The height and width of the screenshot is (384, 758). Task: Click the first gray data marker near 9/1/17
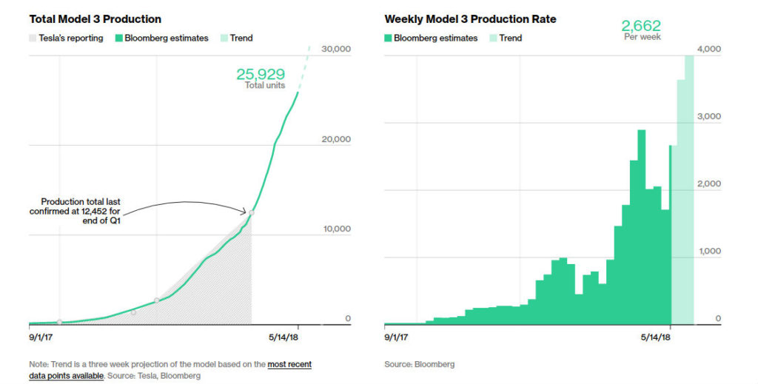[59, 322]
